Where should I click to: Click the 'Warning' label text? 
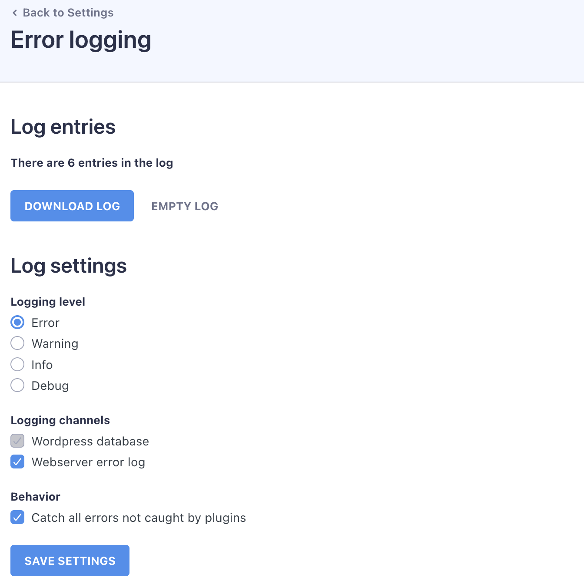tap(55, 344)
